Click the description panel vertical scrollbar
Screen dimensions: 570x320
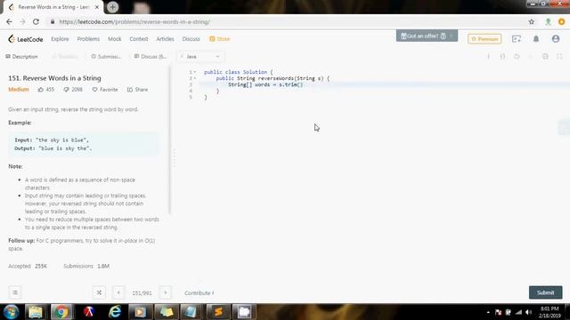pyautogui.click(x=169, y=140)
